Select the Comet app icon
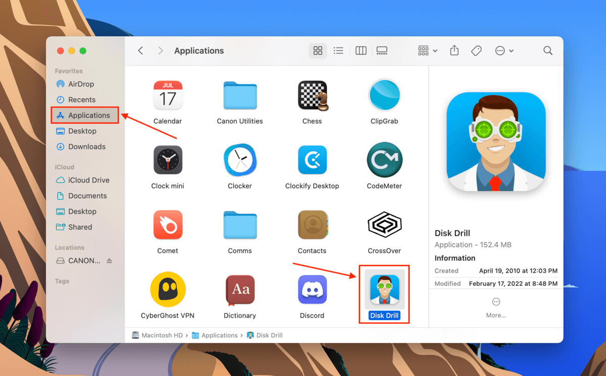The image size is (606, 376). coord(168,225)
